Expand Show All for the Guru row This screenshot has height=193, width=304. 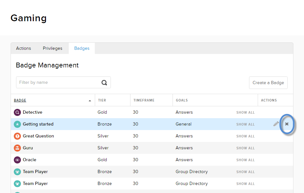pos(245,148)
